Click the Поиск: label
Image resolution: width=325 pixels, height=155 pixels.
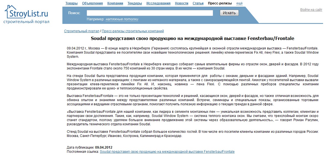point(74,13)
